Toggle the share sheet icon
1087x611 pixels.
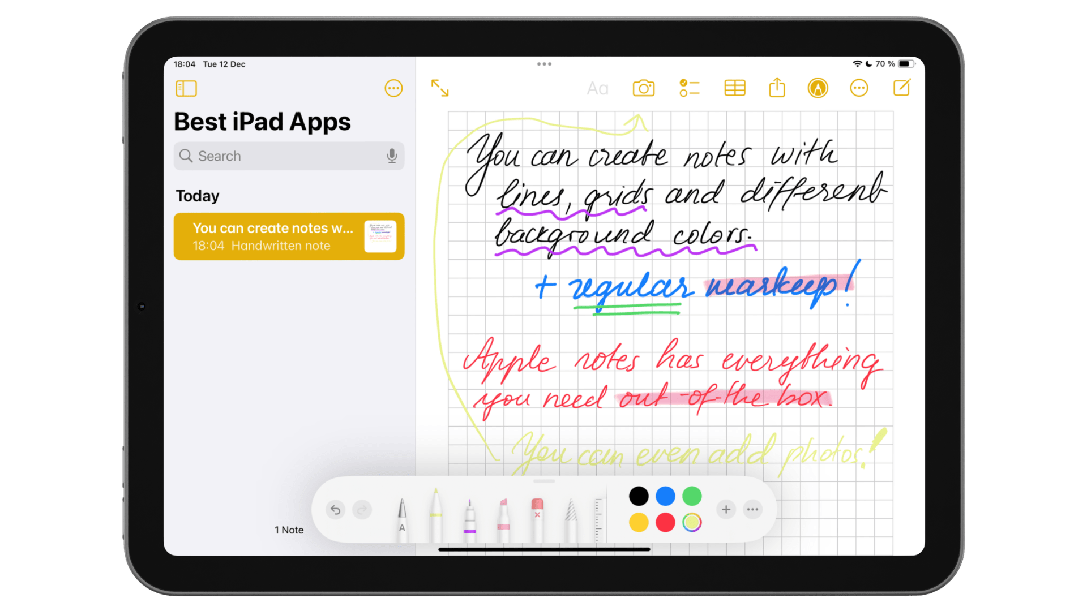click(x=776, y=89)
